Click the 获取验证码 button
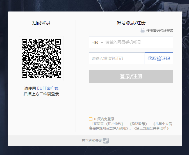 click(159, 58)
